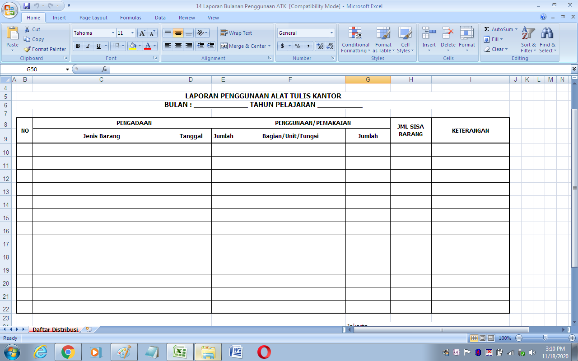The height and width of the screenshot is (361, 578).
Task: Open Google Chrome from the taskbar
Action: coord(68,352)
